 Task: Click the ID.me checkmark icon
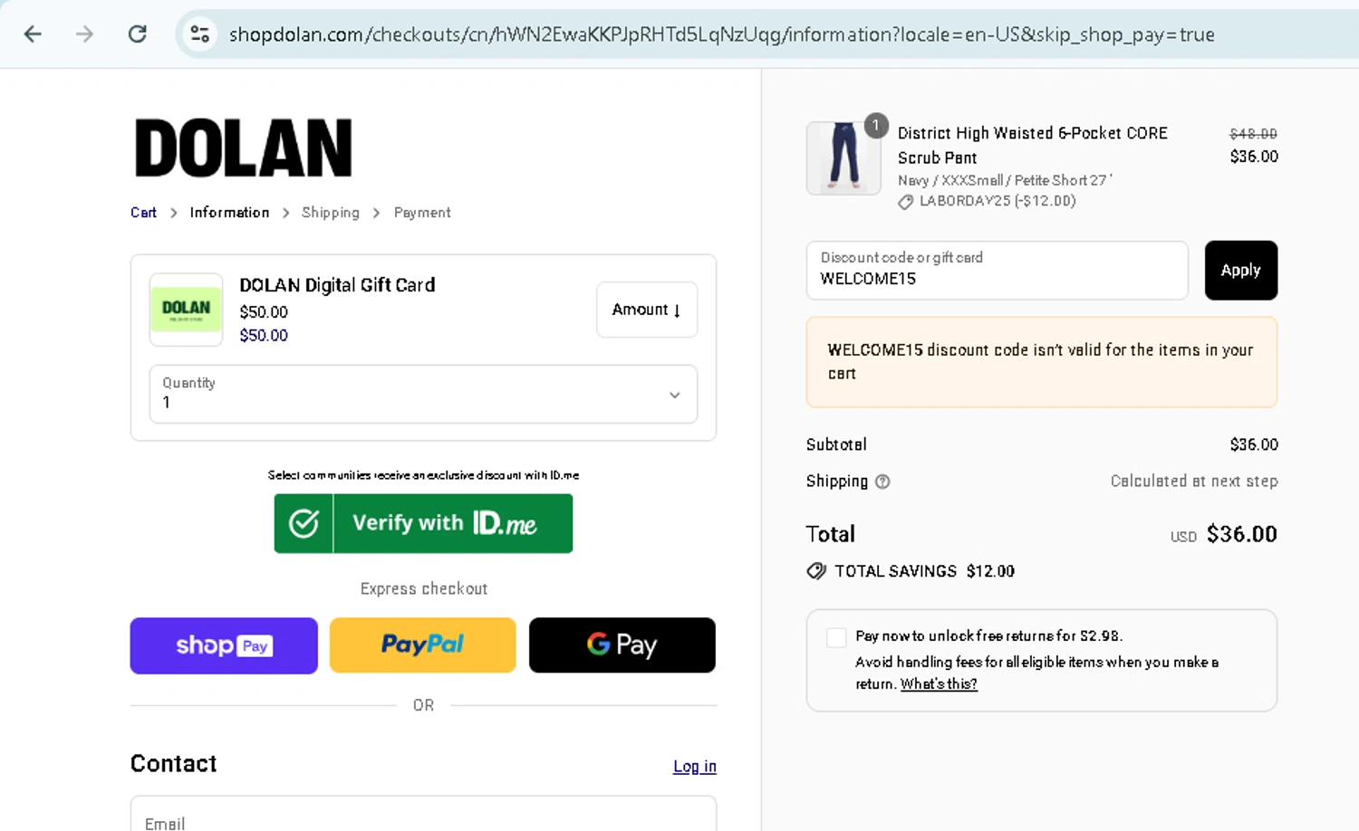pos(304,523)
